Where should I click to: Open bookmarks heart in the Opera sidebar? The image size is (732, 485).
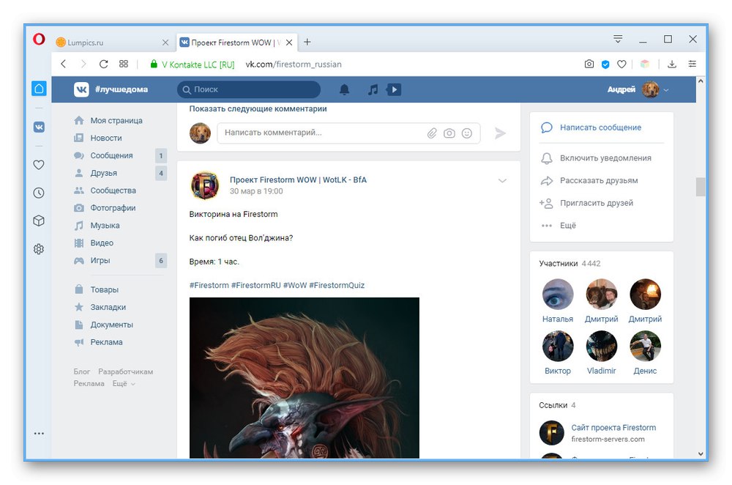[x=40, y=164]
